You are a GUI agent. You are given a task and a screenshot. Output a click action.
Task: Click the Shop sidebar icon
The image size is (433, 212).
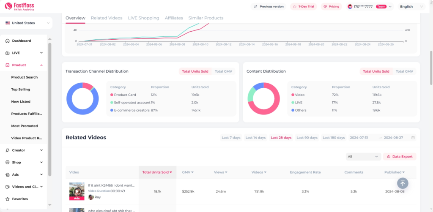8,163
